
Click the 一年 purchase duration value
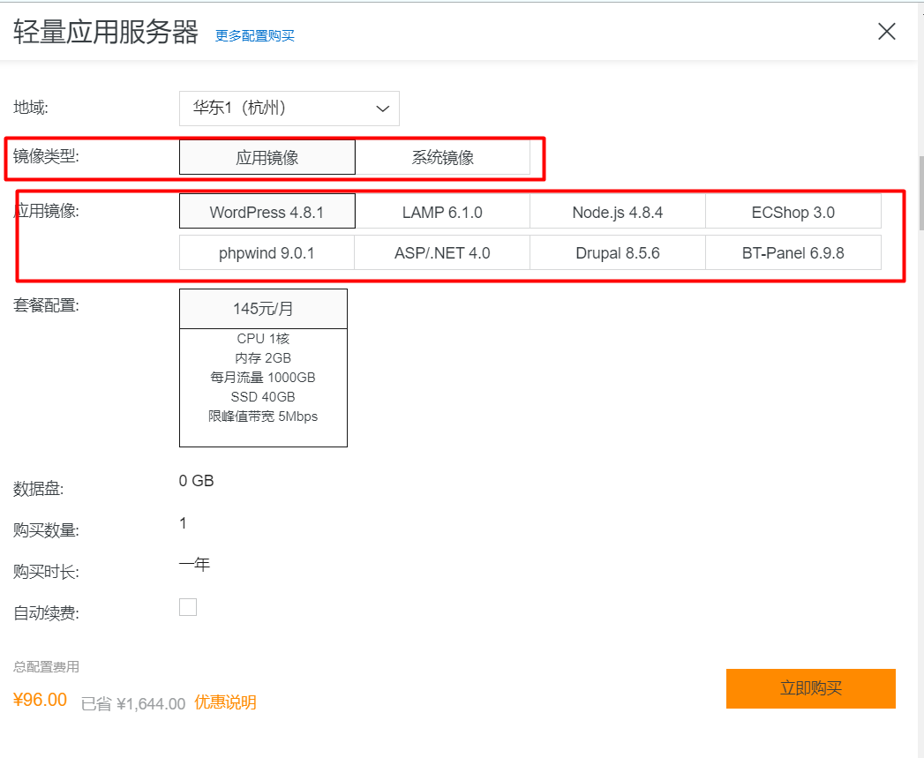click(194, 564)
